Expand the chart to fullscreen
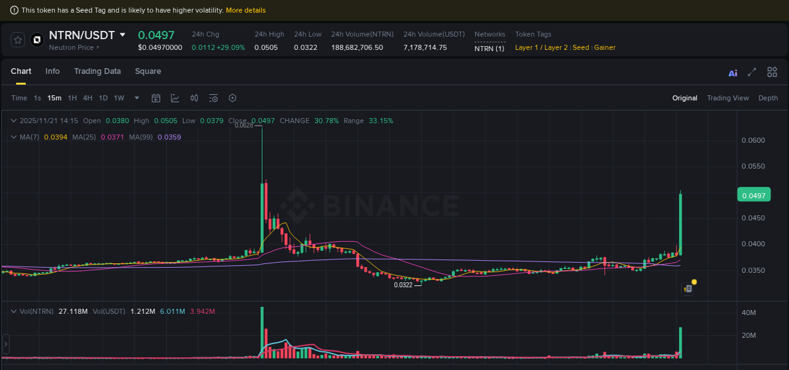The height and width of the screenshot is (370, 789). (x=752, y=73)
